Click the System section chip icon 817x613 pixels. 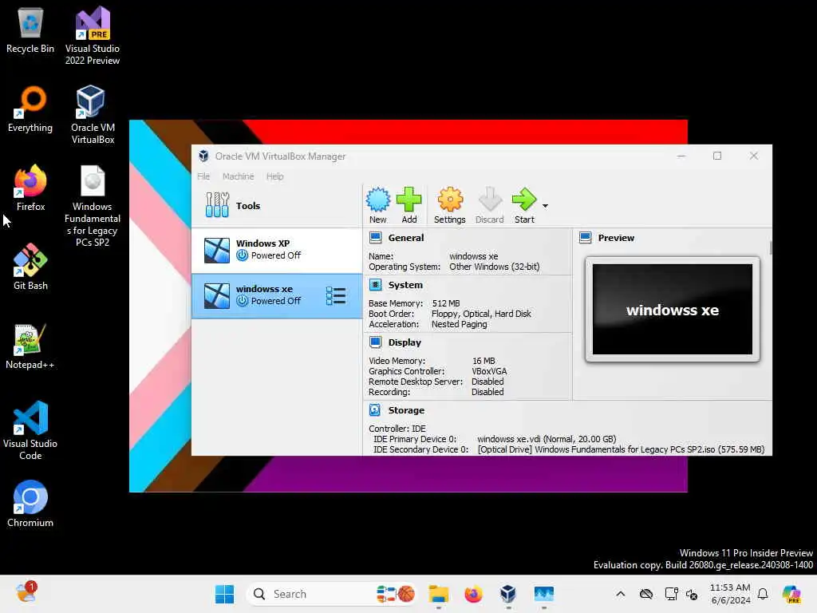pyautogui.click(x=375, y=285)
